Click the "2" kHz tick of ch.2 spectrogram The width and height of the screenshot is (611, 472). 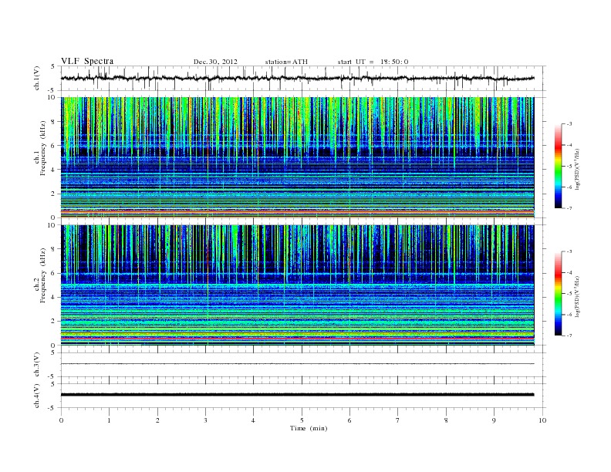(x=54, y=322)
